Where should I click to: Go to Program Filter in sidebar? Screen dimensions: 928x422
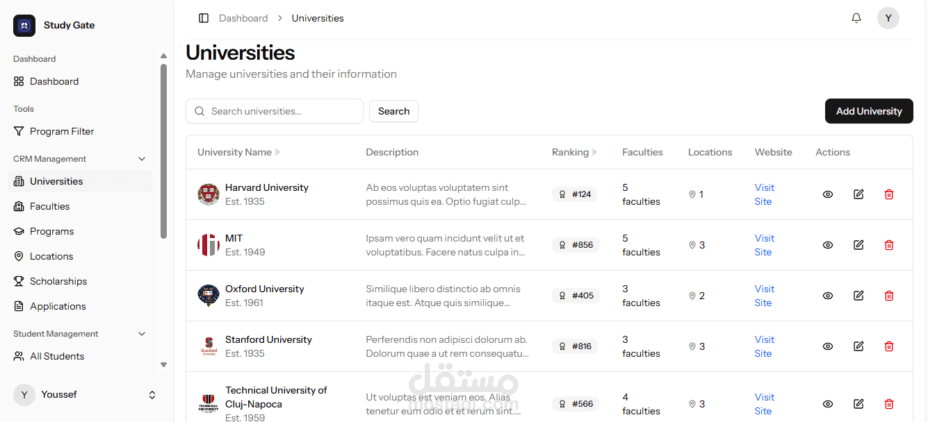point(62,131)
